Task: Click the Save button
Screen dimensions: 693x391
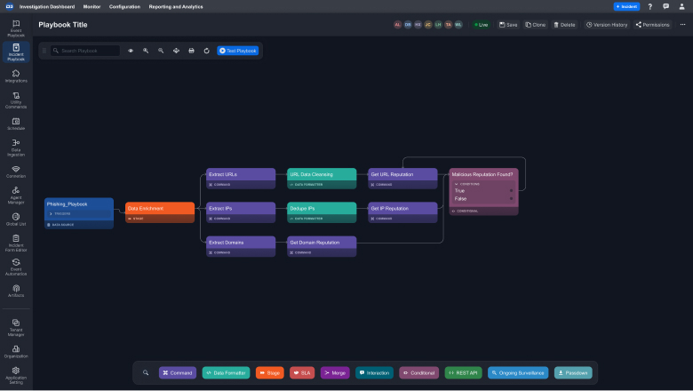Action: click(x=508, y=25)
